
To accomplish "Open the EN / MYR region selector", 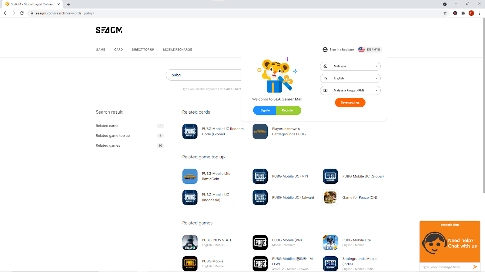I will click(x=370, y=50).
